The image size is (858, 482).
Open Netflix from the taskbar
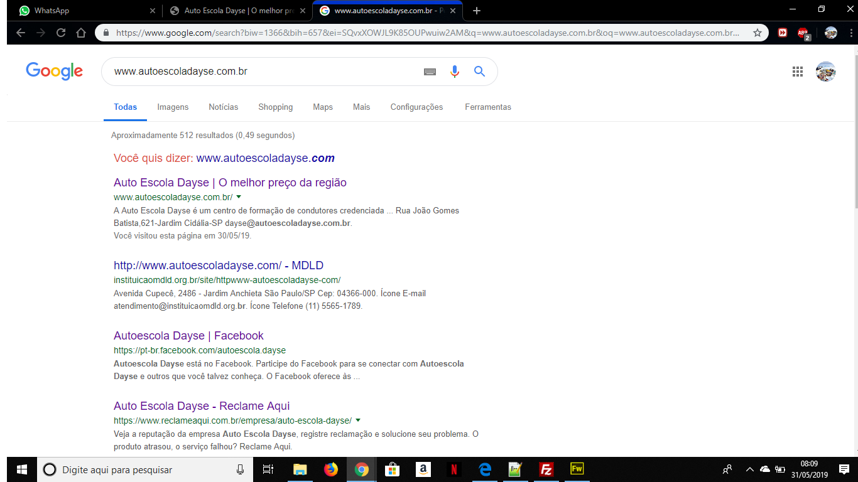[x=453, y=469]
